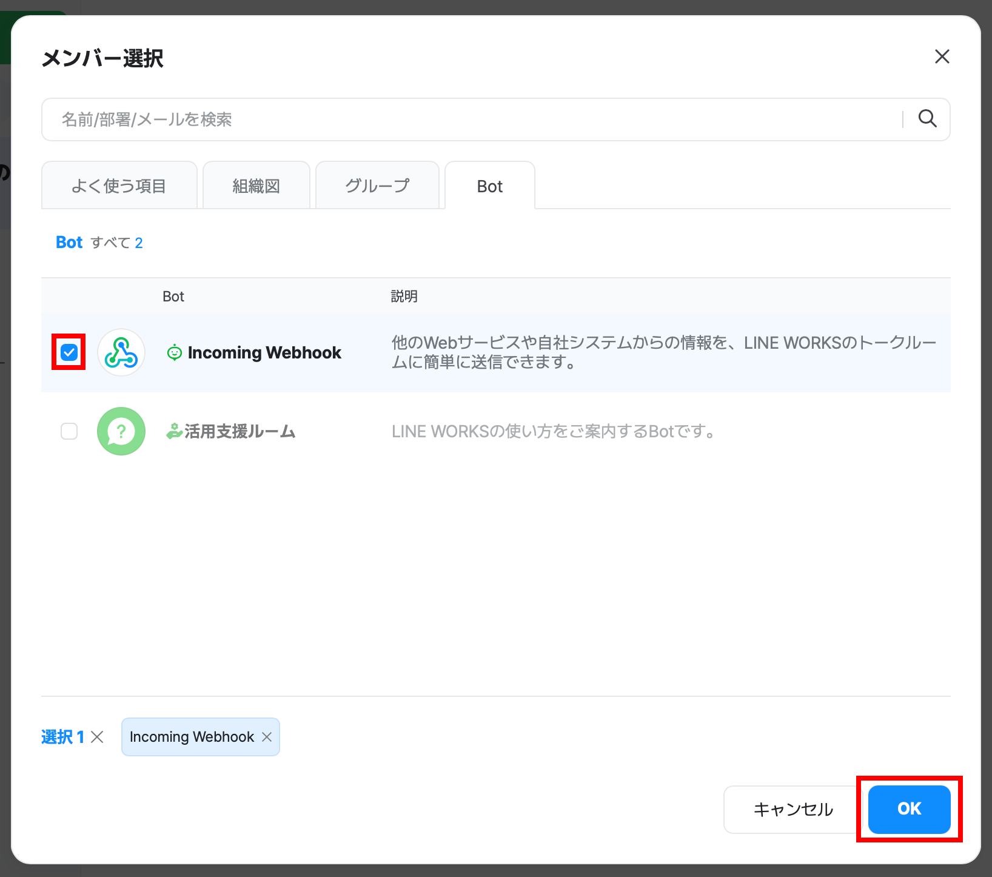
Task: Click the 活用支援ルーム bot name
Action: tap(240, 431)
